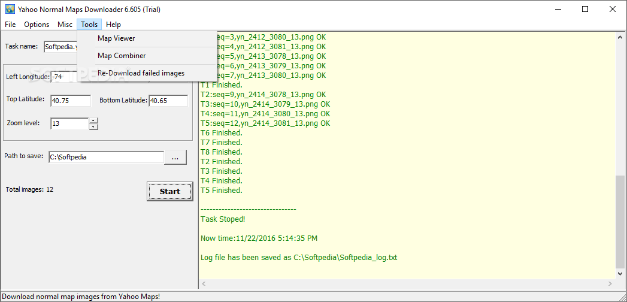Open the Help menu
The width and height of the screenshot is (627, 302).
tap(114, 25)
